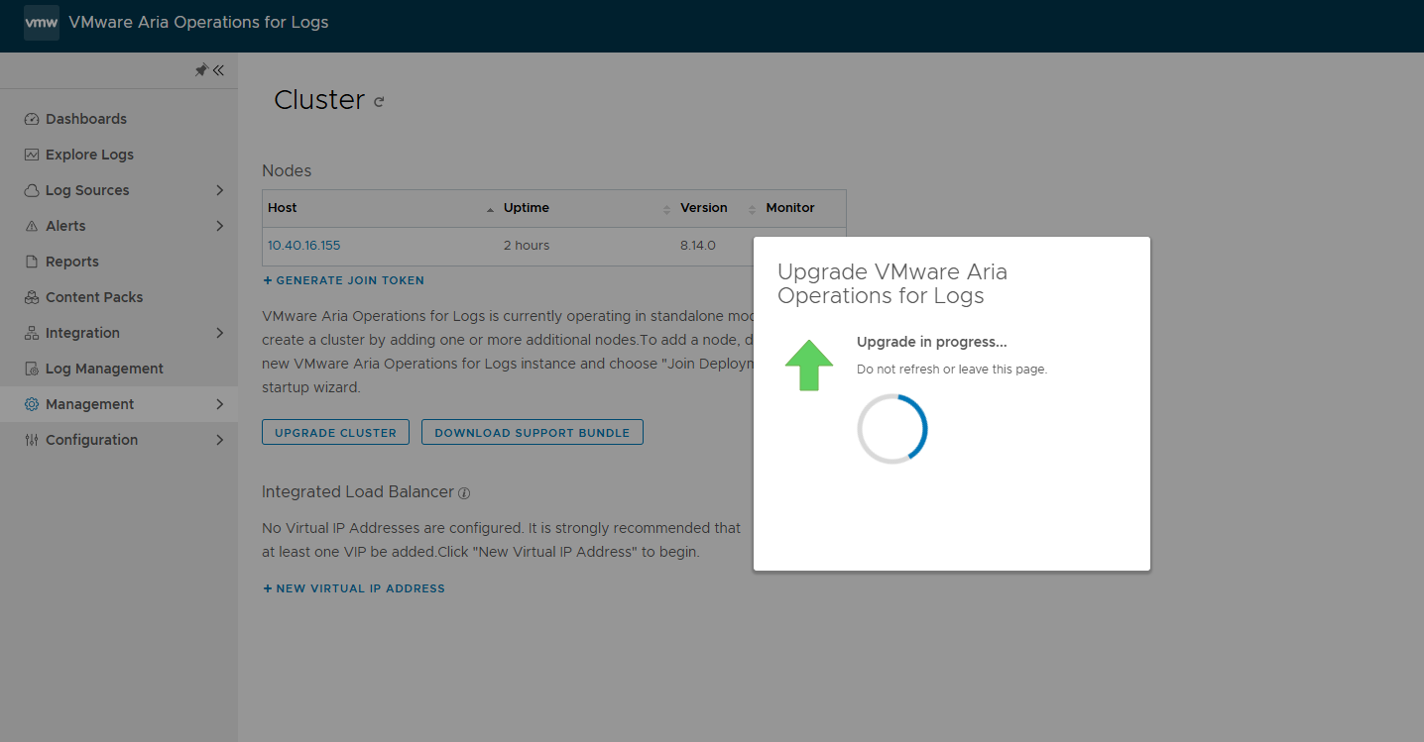This screenshot has height=742, width=1424.
Task: Click Download Support Bundle button
Action: tap(533, 432)
